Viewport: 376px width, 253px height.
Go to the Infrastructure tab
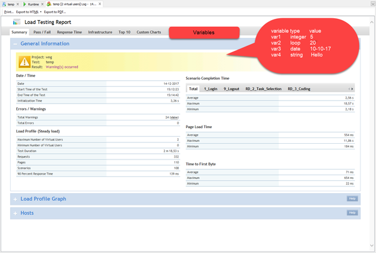point(100,31)
